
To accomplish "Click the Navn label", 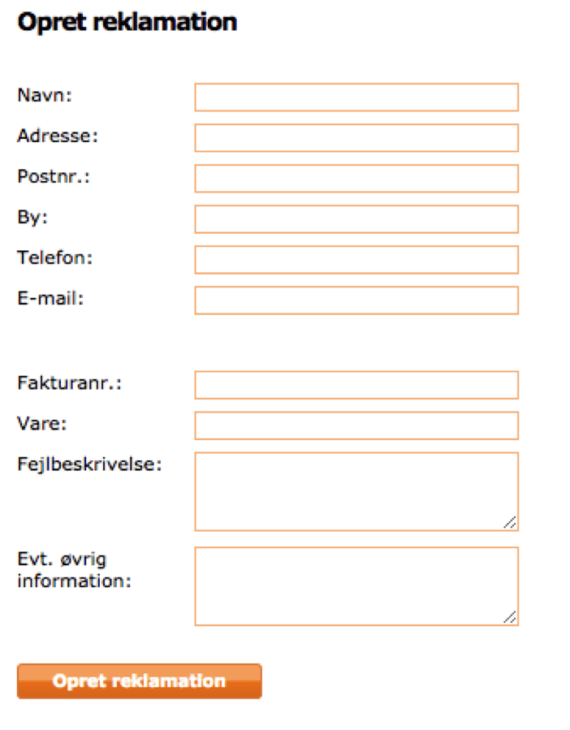I will click(45, 95).
